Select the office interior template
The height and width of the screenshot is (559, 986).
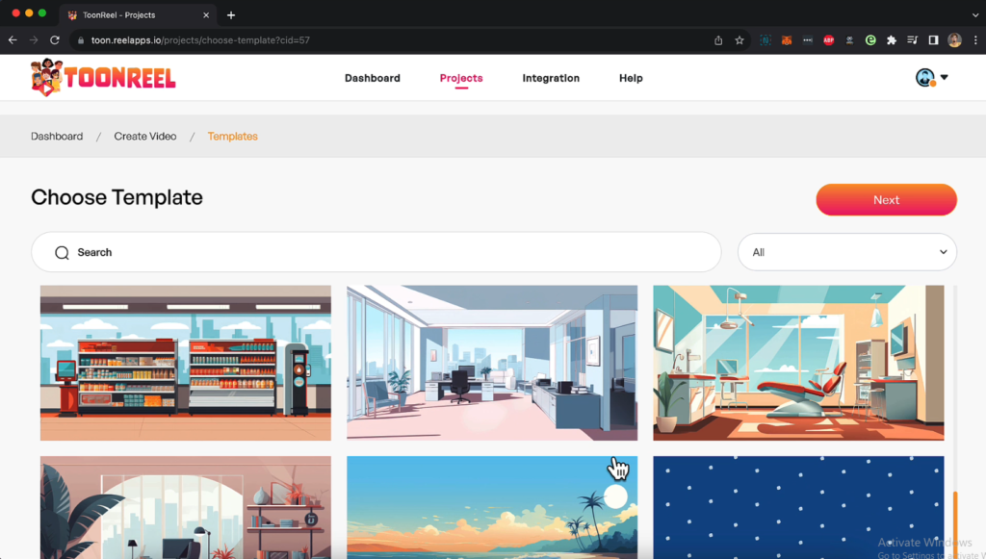492,363
